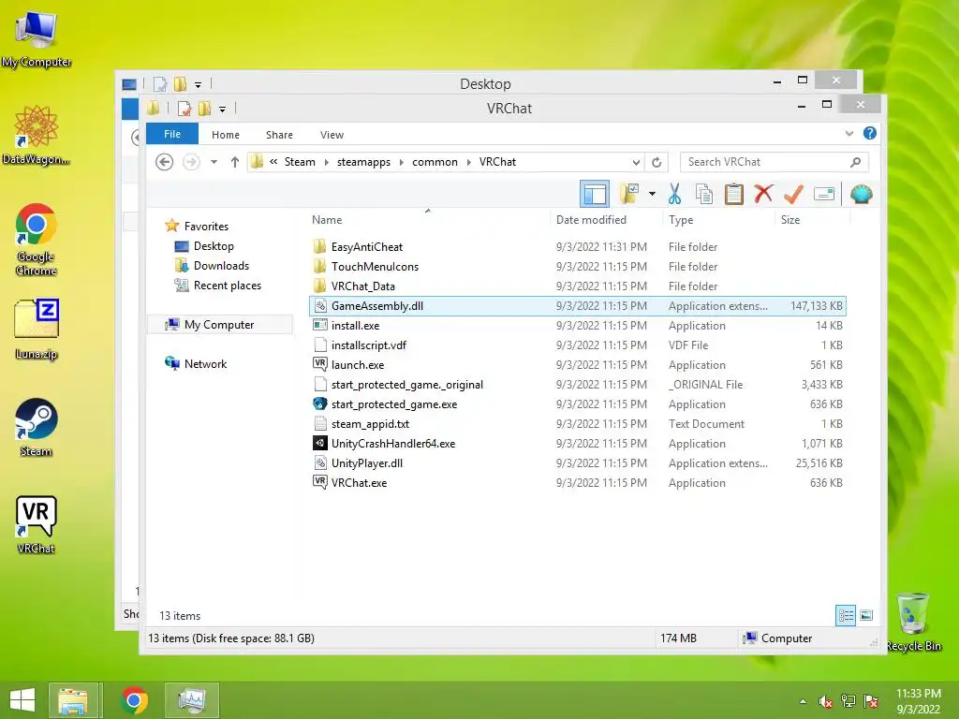Viewport: 959px width, 719px height.
Task: Open the Windows Start button
Action: (22, 700)
